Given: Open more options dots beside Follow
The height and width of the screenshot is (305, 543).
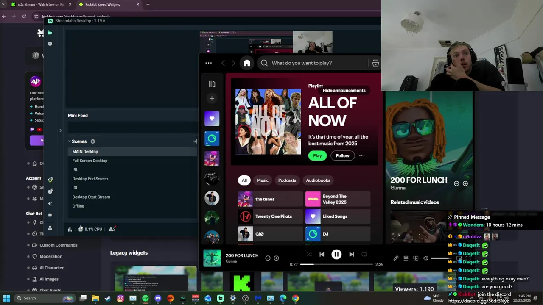Looking at the screenshot, I should point(362,155).
